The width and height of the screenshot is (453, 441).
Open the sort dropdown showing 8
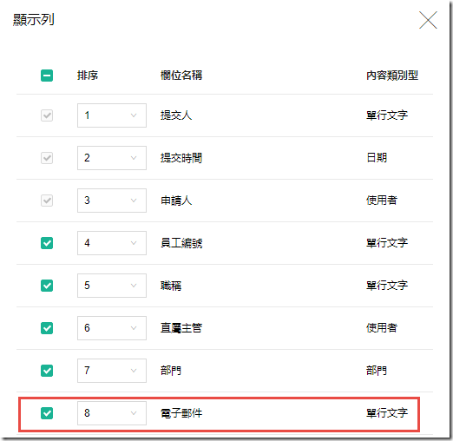pyautogui.click(x=112, y=413)
